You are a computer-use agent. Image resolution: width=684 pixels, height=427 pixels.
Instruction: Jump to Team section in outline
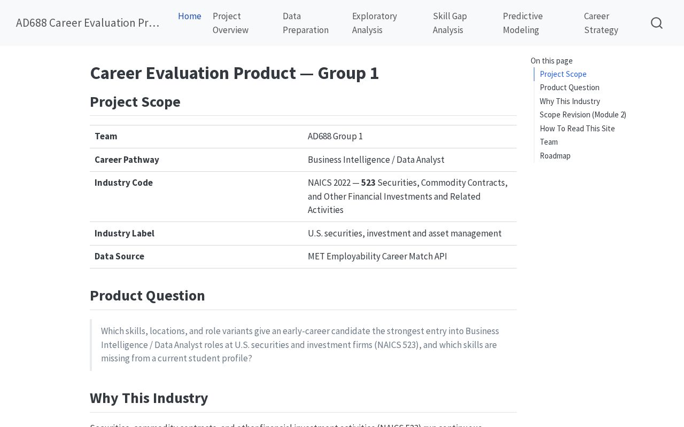549,142
